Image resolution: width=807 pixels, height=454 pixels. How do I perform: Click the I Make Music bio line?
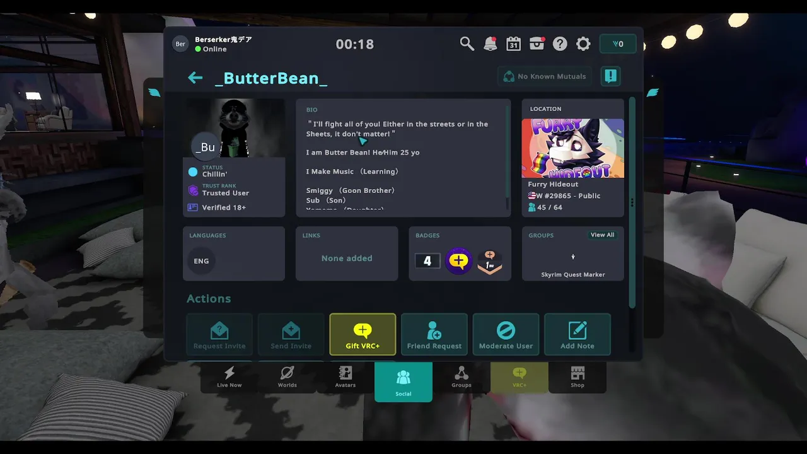coord(352,172)
